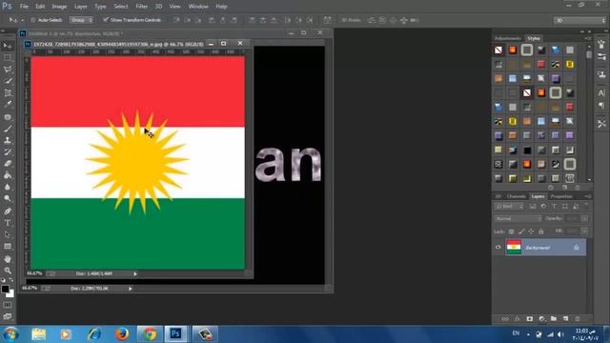The image size is (610, 343).
Task: Open the Auto-Select Group dropdown
Action: click(81, 20)
